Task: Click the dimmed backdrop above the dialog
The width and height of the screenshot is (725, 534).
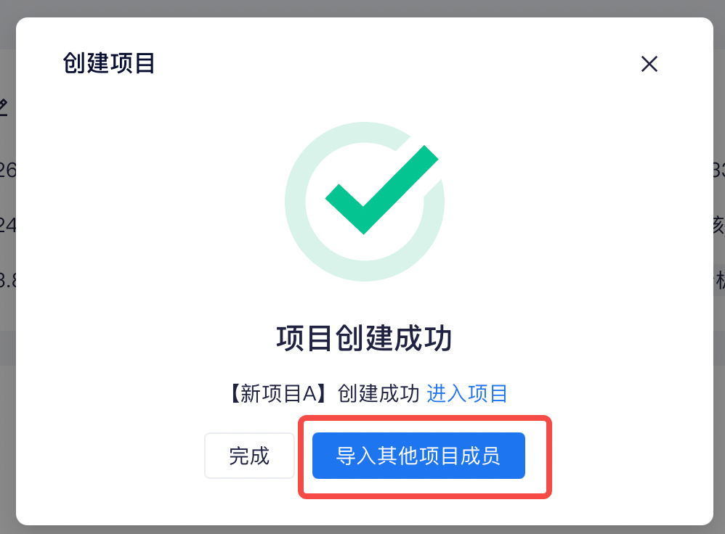Action: pos(362,8)
